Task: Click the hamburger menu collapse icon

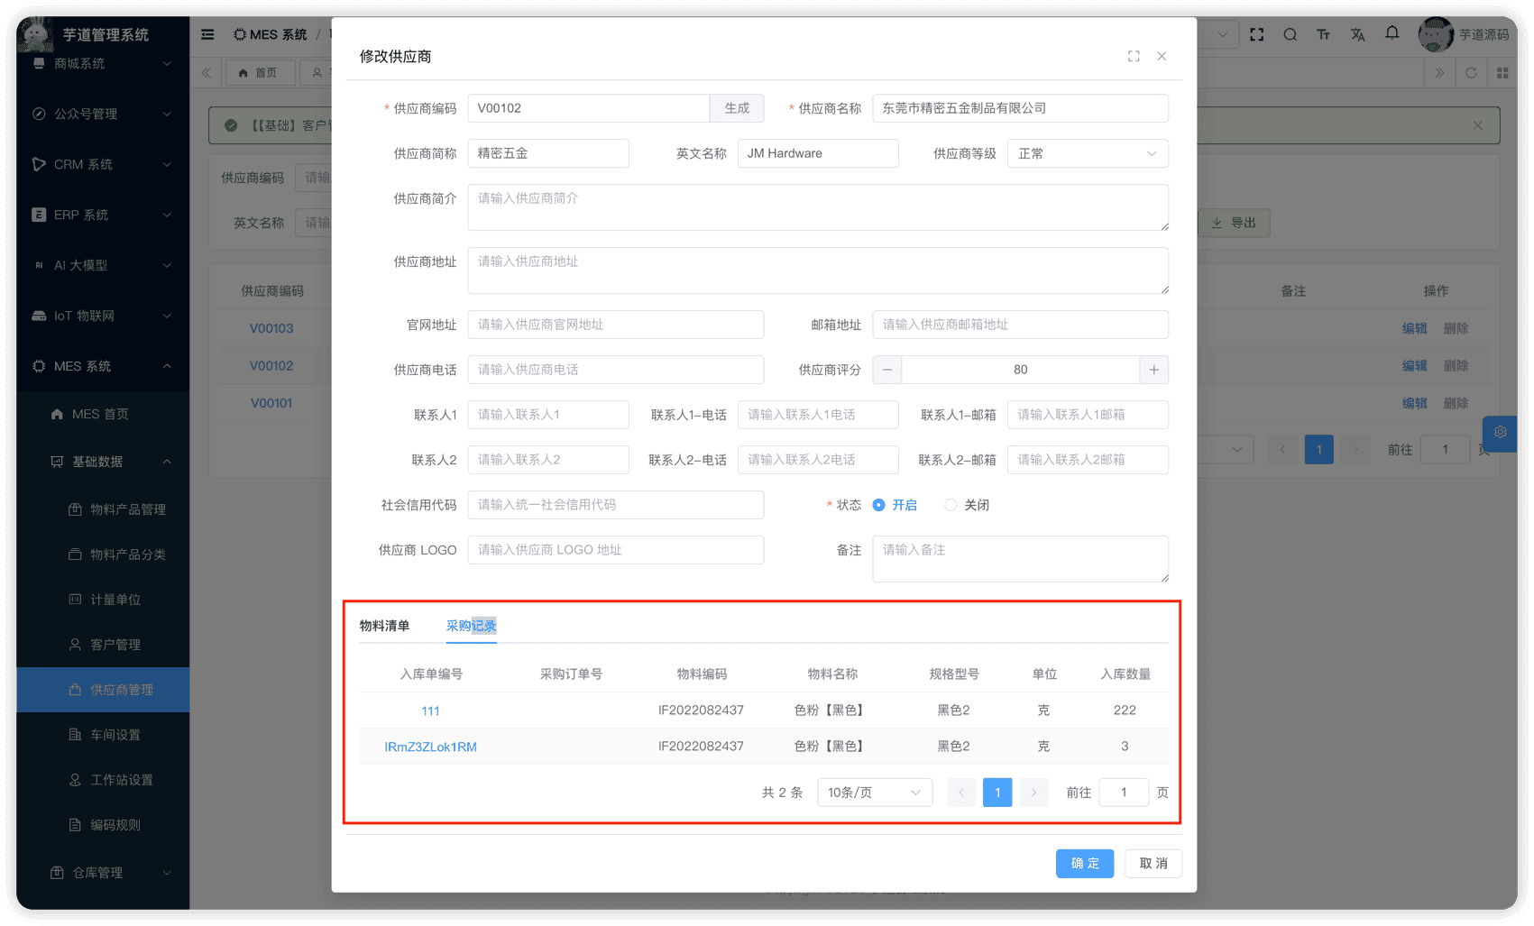Action: (x=207, y=33)
